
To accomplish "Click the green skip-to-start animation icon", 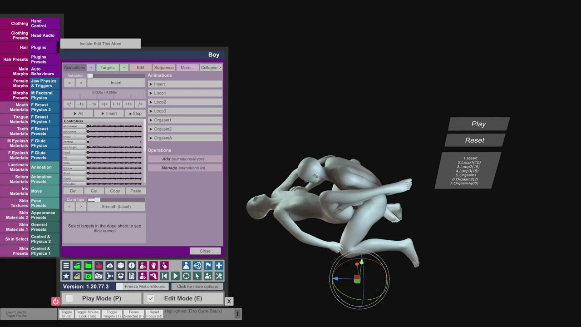I will tap(164, 276).
